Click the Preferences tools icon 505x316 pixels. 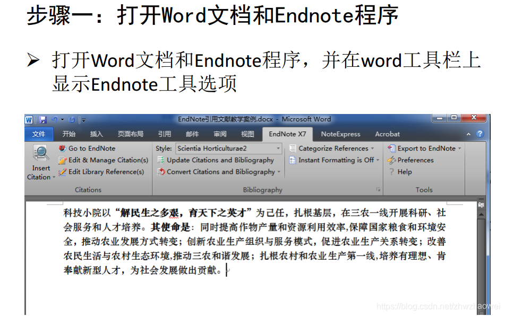(391, 160)
